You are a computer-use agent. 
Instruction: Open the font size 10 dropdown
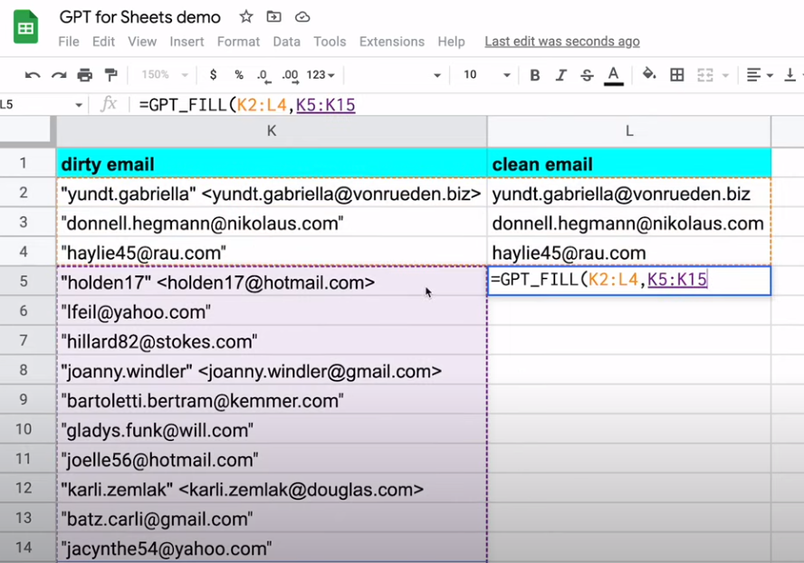pos(486,75)
